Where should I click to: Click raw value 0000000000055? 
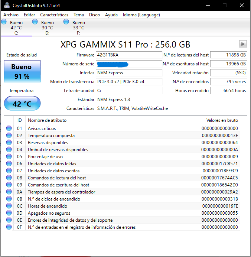click(219, 213)
